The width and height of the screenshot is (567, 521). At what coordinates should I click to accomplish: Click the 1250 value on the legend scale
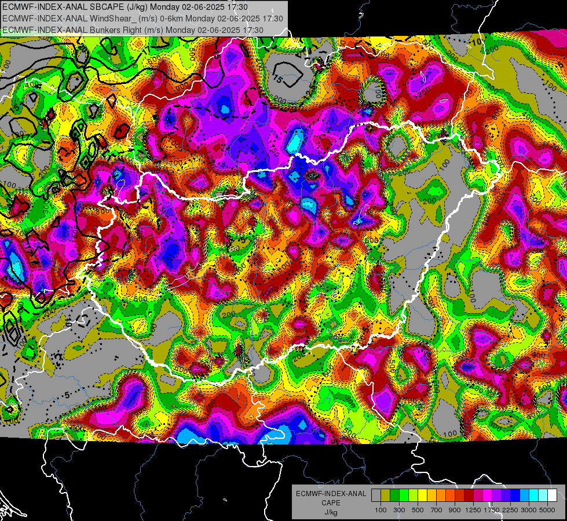click(473, 510)
